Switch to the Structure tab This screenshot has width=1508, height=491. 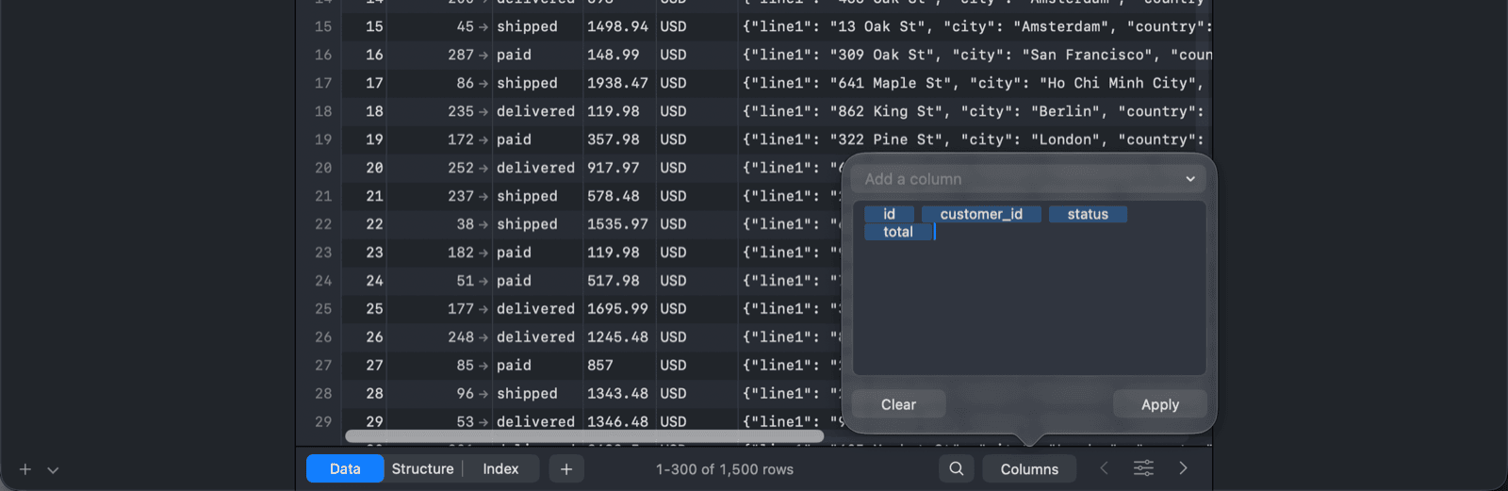tap(422, 468)
